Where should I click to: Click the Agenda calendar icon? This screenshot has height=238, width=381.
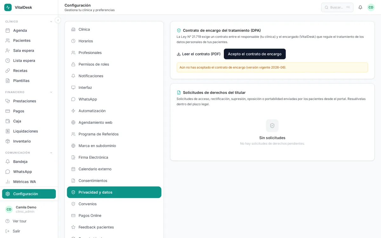[x=8, y=30]
